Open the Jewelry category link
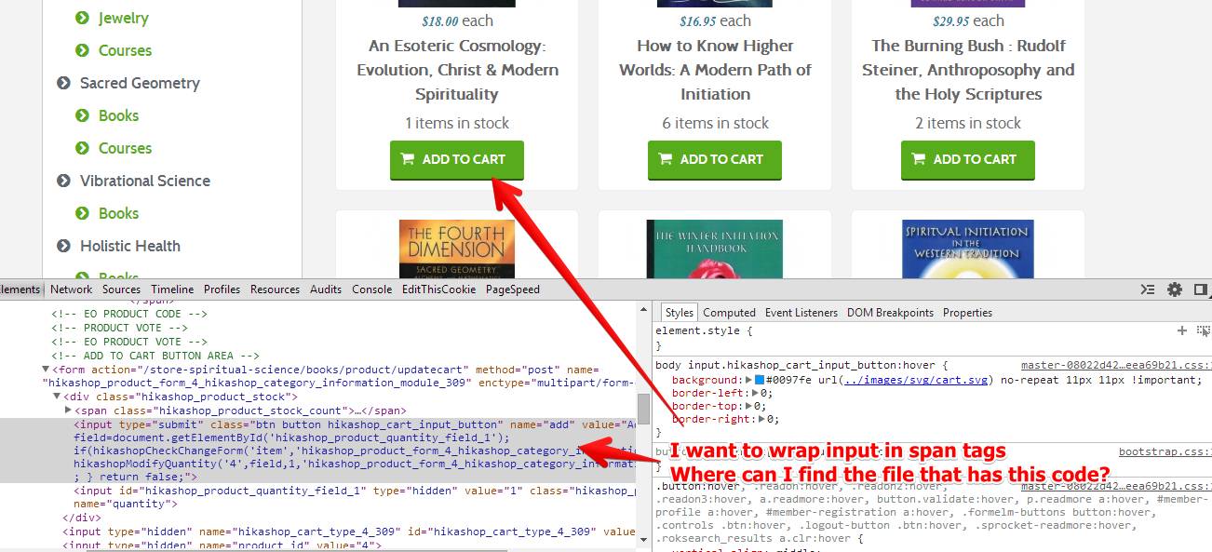Screen dimensions: 1212x552 pos(124,18)
